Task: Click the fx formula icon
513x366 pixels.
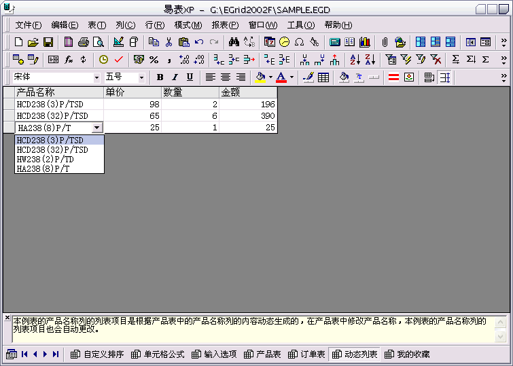Action: (69, 60)
